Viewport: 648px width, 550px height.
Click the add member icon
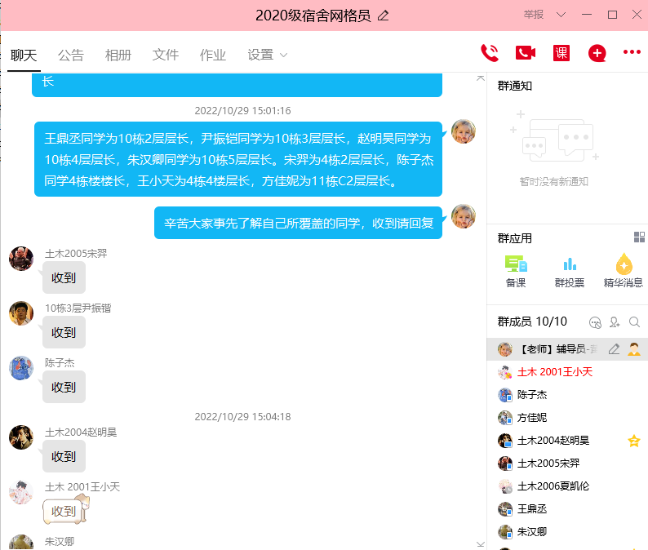click(x=615, y=322)
